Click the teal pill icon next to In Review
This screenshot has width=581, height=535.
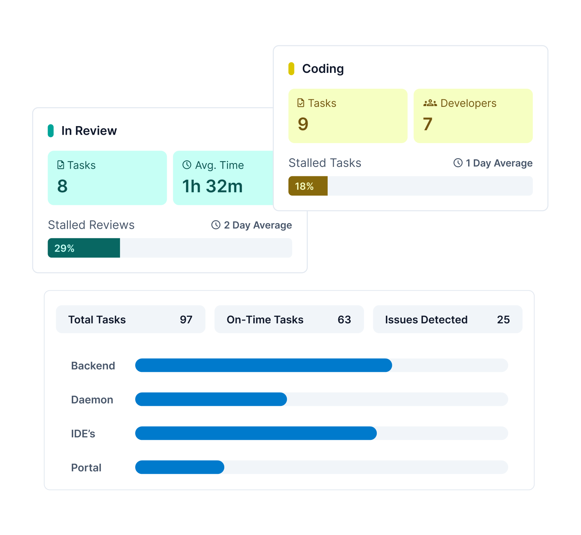click(x=50, y=130)
